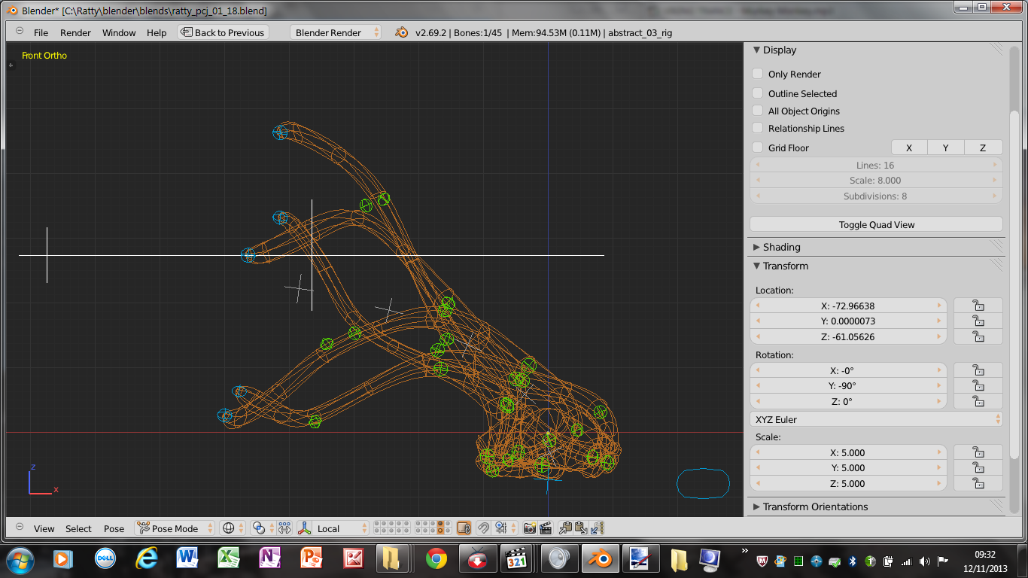Toggle the 3D manipulator axis icon
Screen dimensions: 1028x578
point(304,528)
